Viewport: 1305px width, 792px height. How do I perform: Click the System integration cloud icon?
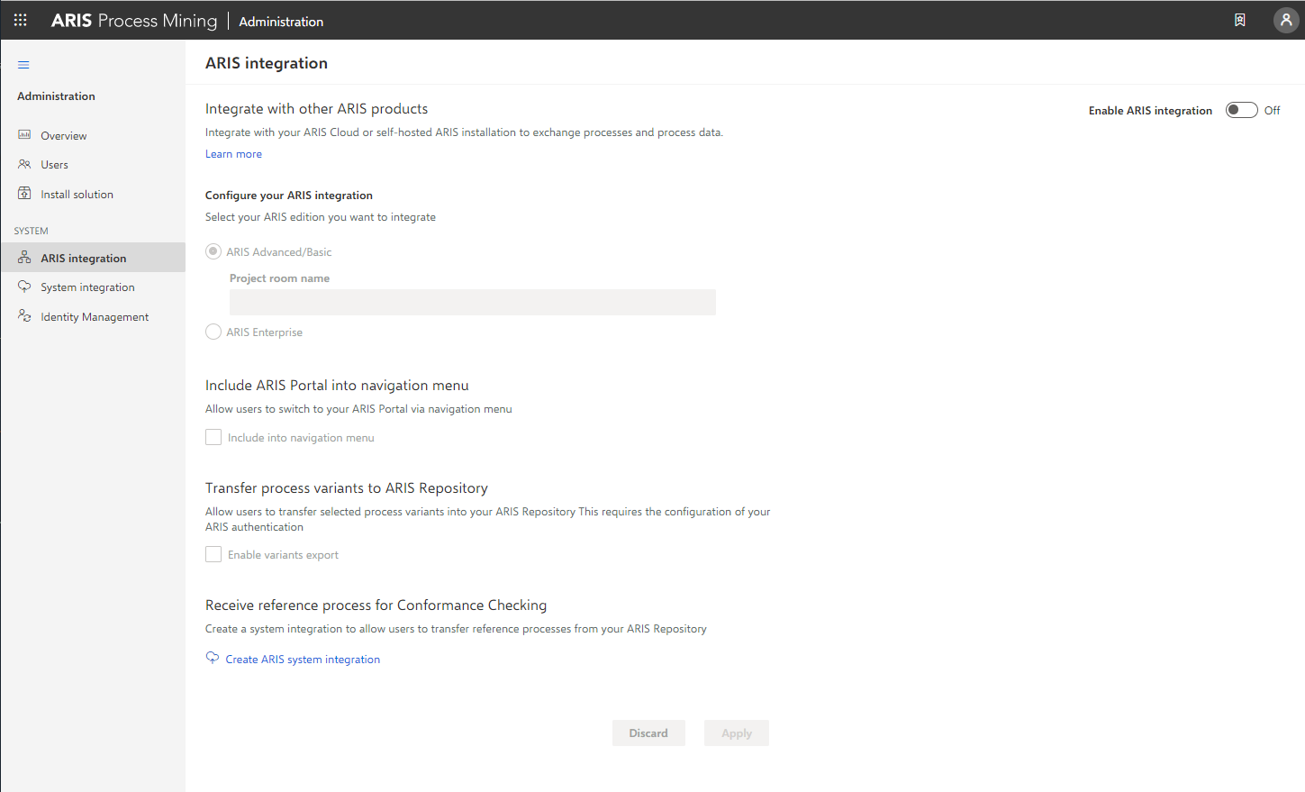[24, 287]
